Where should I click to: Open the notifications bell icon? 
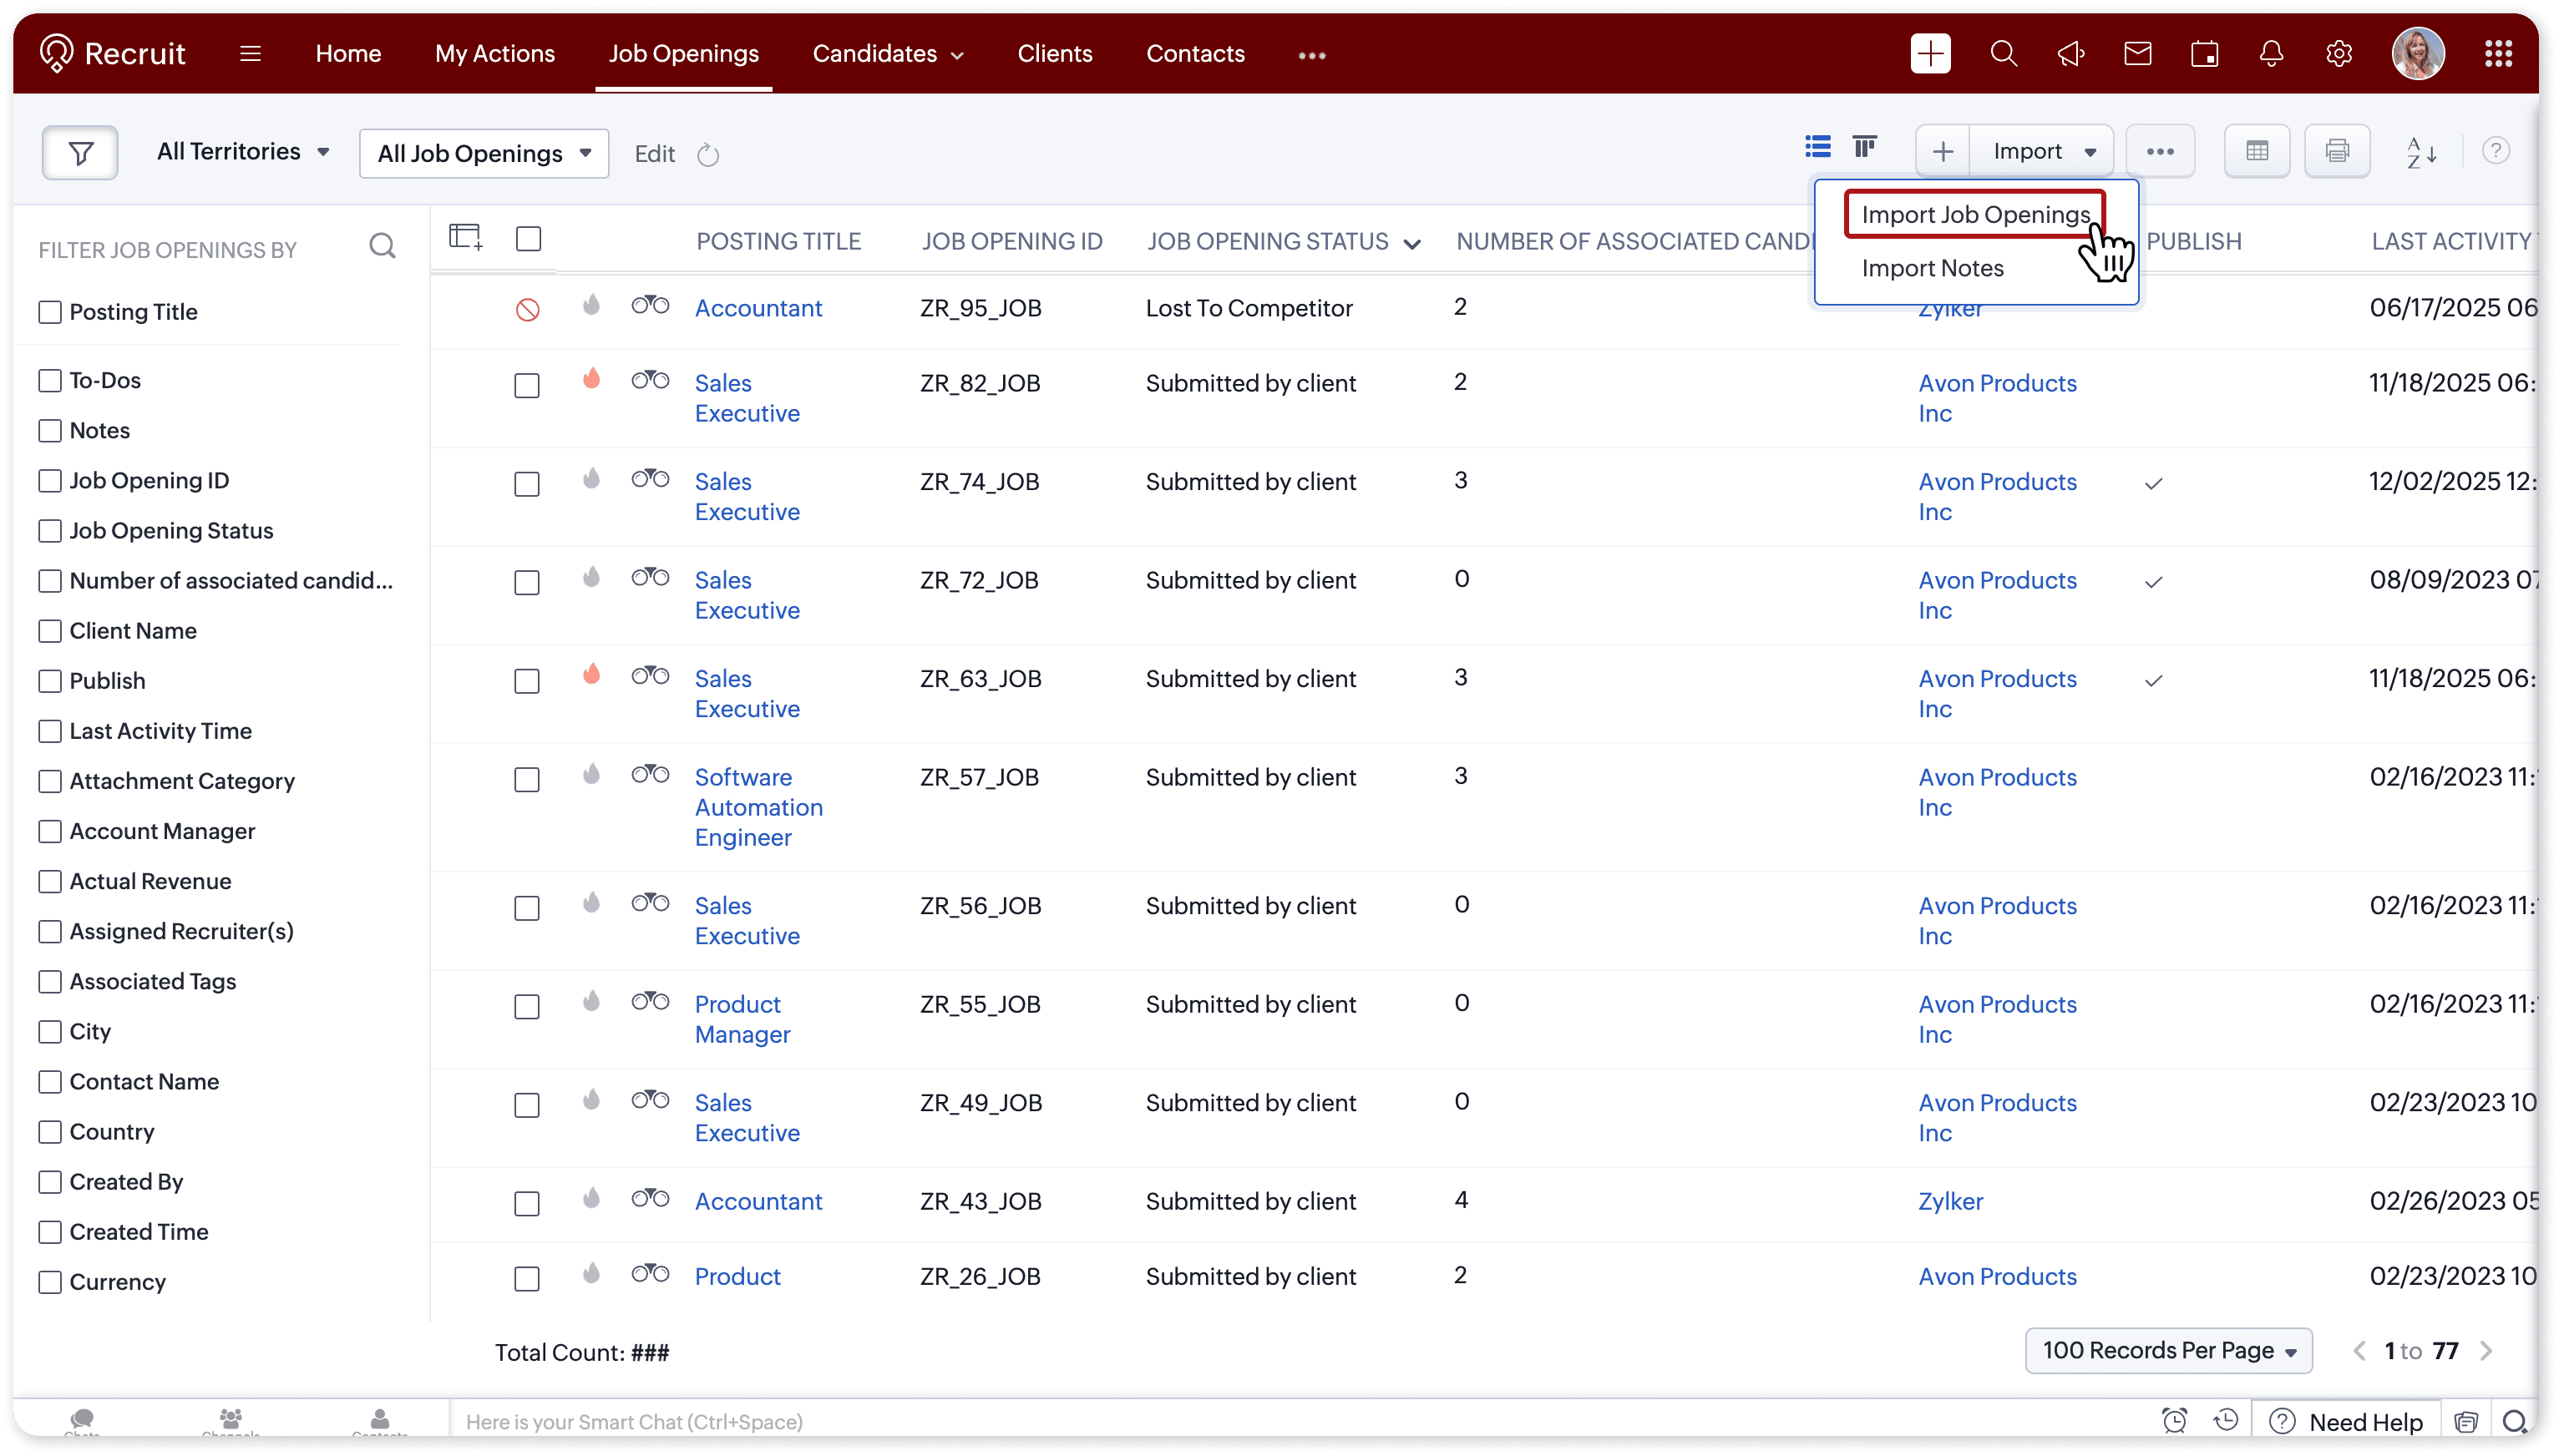click(2271, 54)
